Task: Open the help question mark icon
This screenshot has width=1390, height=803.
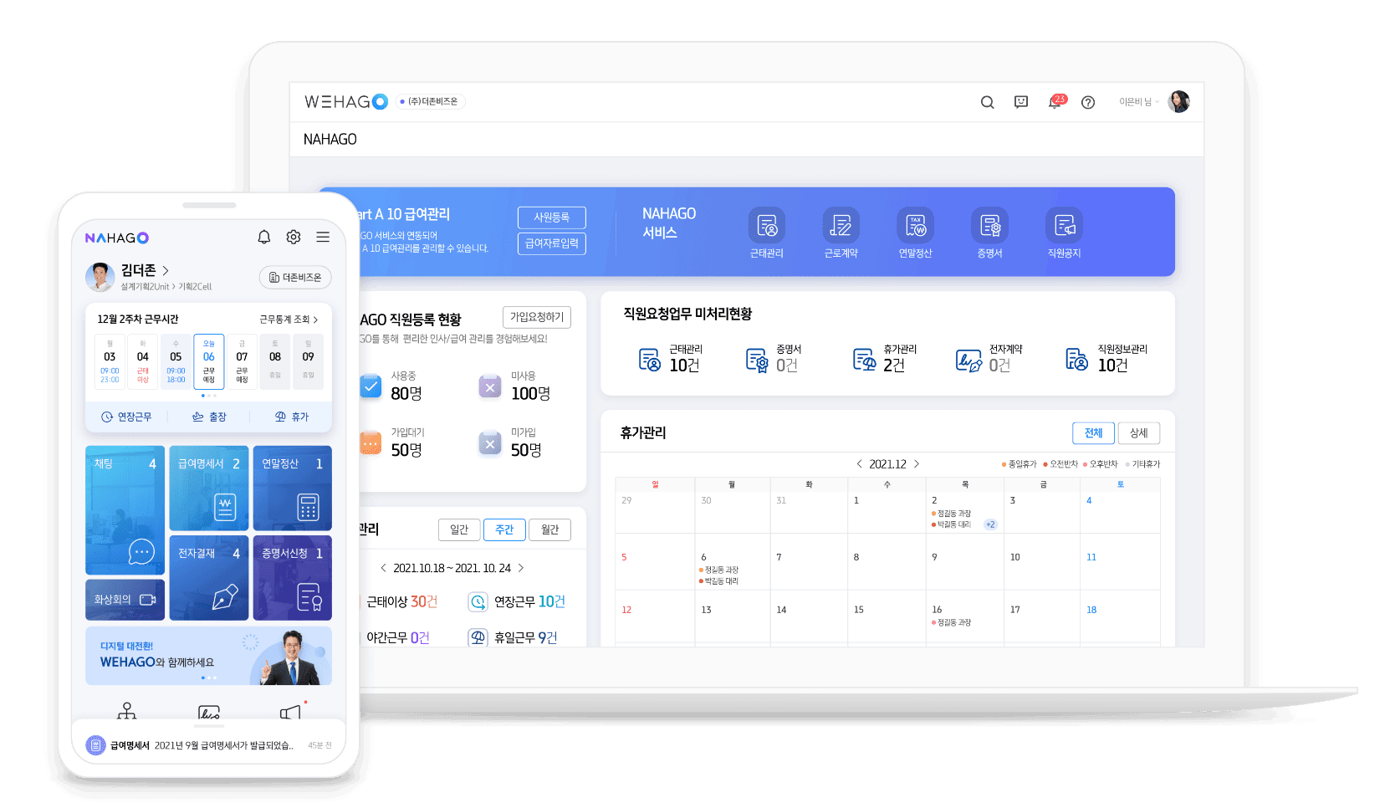Action: tap(1088, 102)
